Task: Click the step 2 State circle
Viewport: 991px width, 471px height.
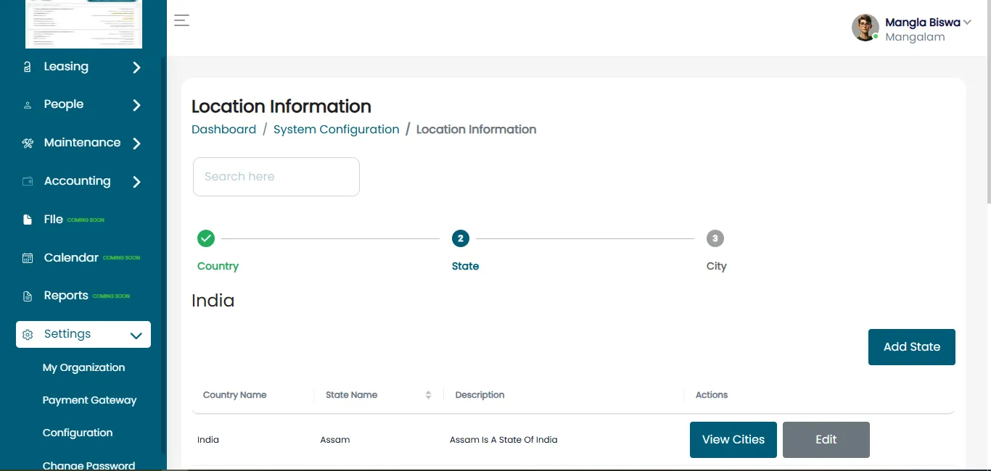Action: [x=461, y=238]
